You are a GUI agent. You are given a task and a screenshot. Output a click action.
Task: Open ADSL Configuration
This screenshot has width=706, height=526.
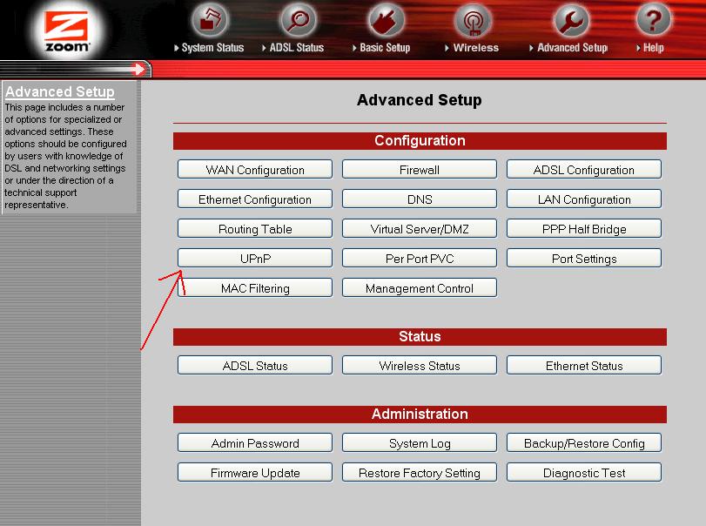click(584, 169)
